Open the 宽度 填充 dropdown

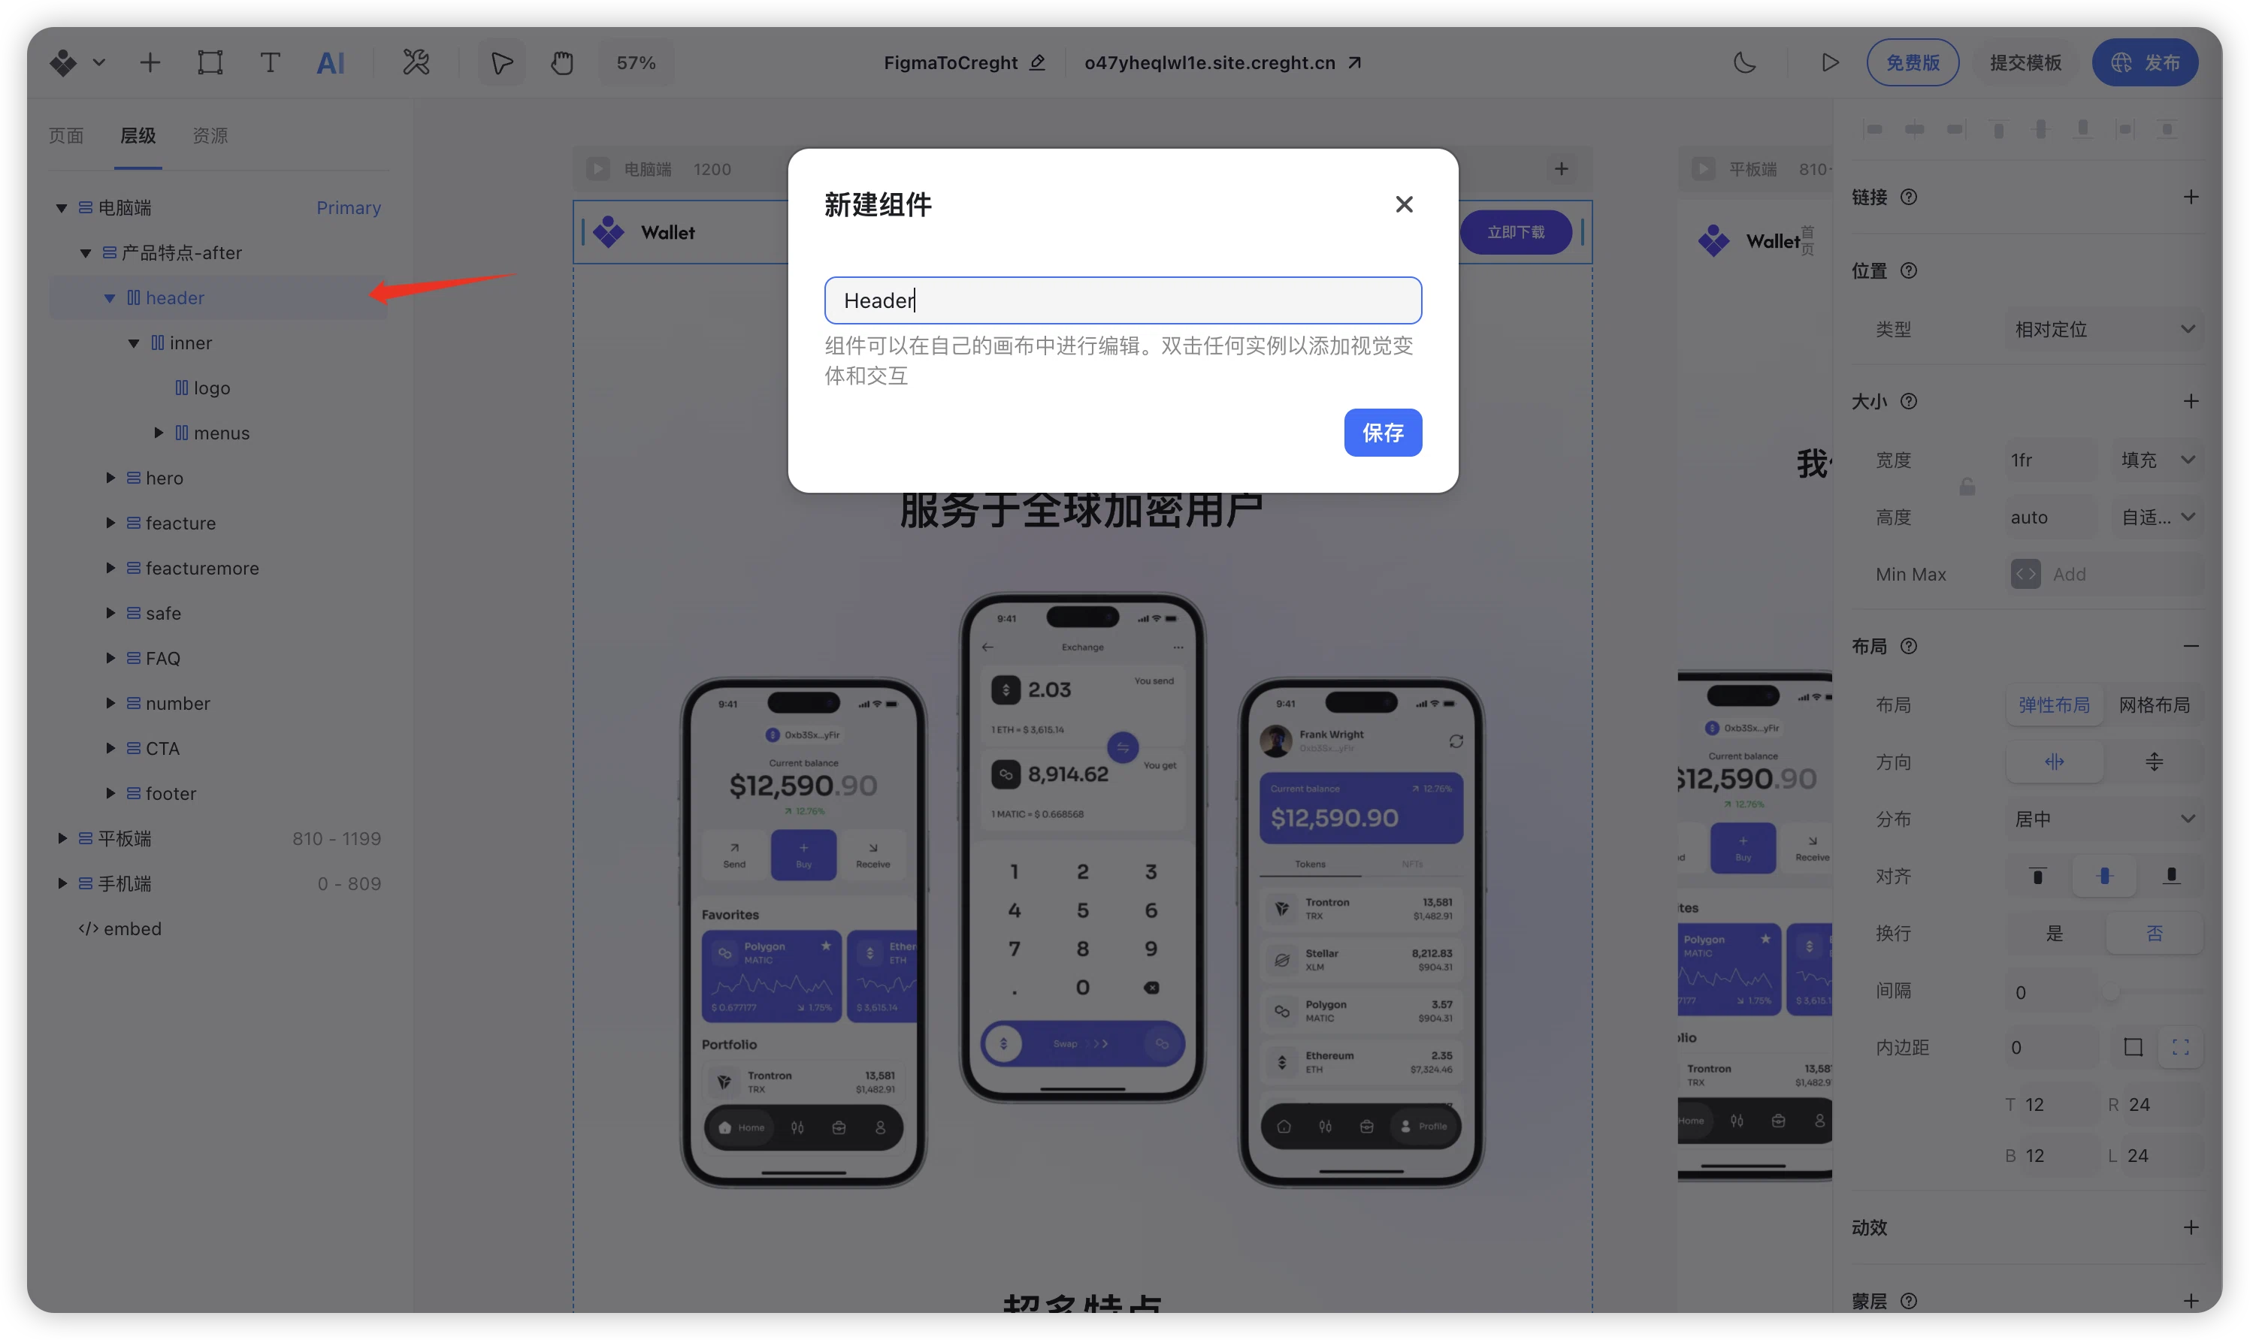click(x=2157, y=460)
